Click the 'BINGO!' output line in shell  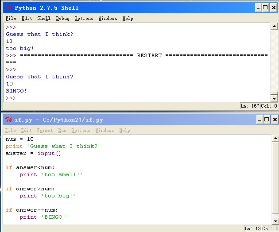pyautogui.click(x=16, y=91)
